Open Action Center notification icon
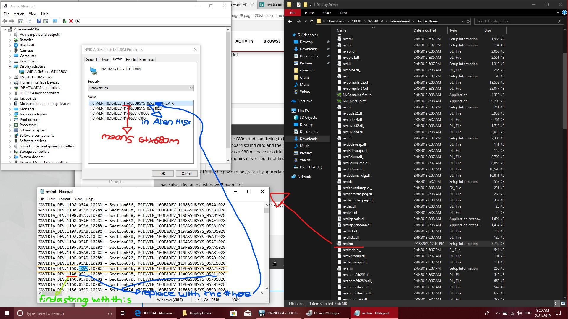Screen dimensions: 568x319 tap(558, 313)
